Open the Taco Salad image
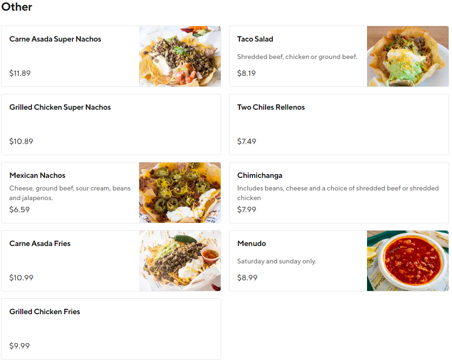The image size is (452, 363). pos(408,57)
